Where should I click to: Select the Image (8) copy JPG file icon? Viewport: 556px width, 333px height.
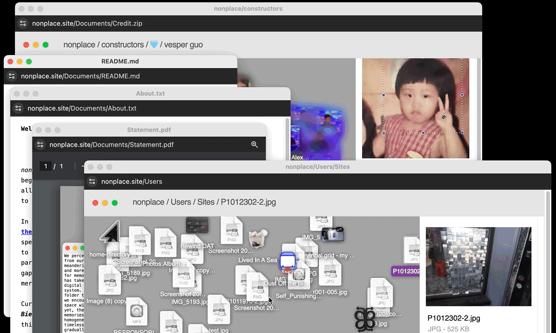110,280
